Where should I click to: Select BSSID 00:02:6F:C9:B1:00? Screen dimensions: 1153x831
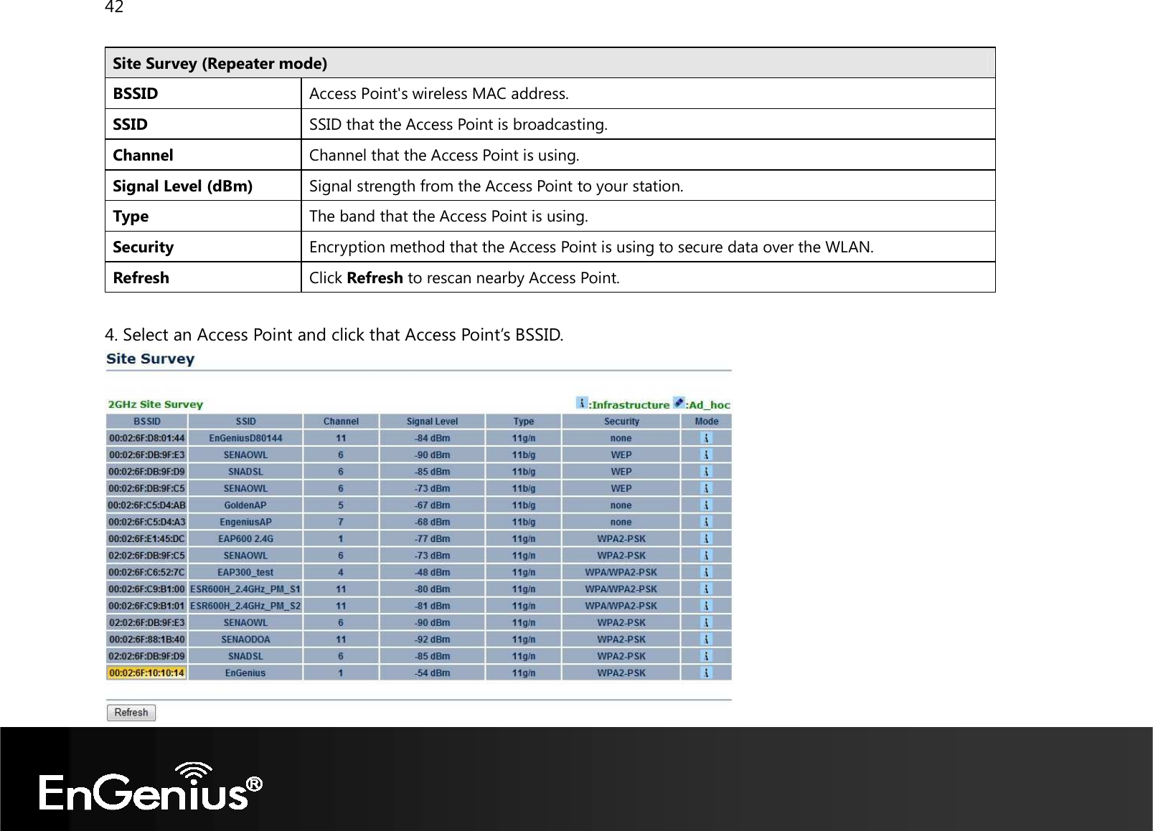coord(146,589)
